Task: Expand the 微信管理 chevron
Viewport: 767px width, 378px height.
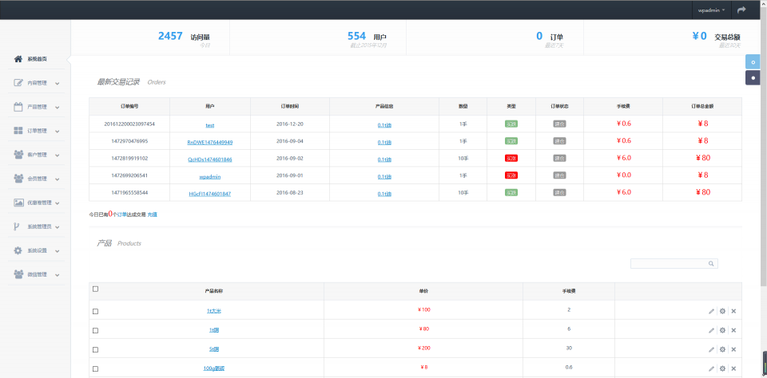Action: point(58,274)
